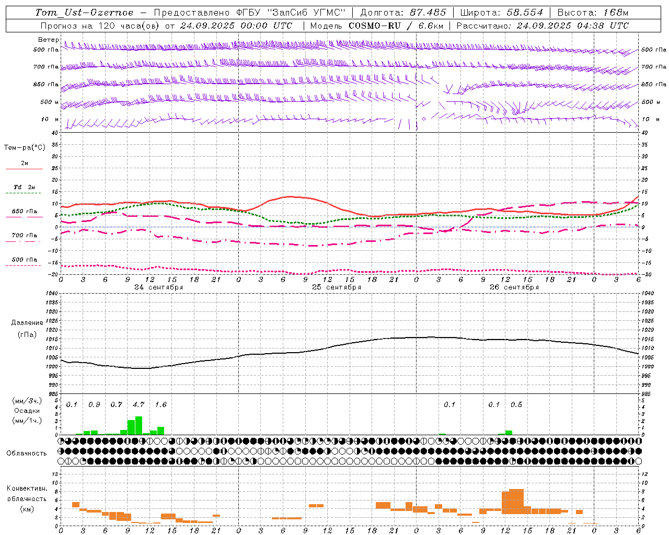
Task: Click the 'Высота: 168м' elevation field
Action: pyautogui.click(x=593, y=13)
